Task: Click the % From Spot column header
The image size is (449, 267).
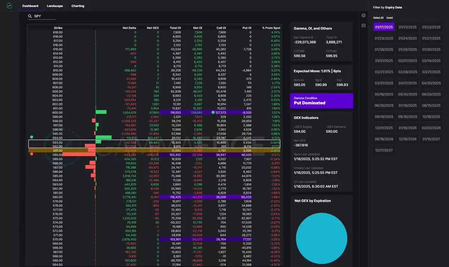Action: 271,28
